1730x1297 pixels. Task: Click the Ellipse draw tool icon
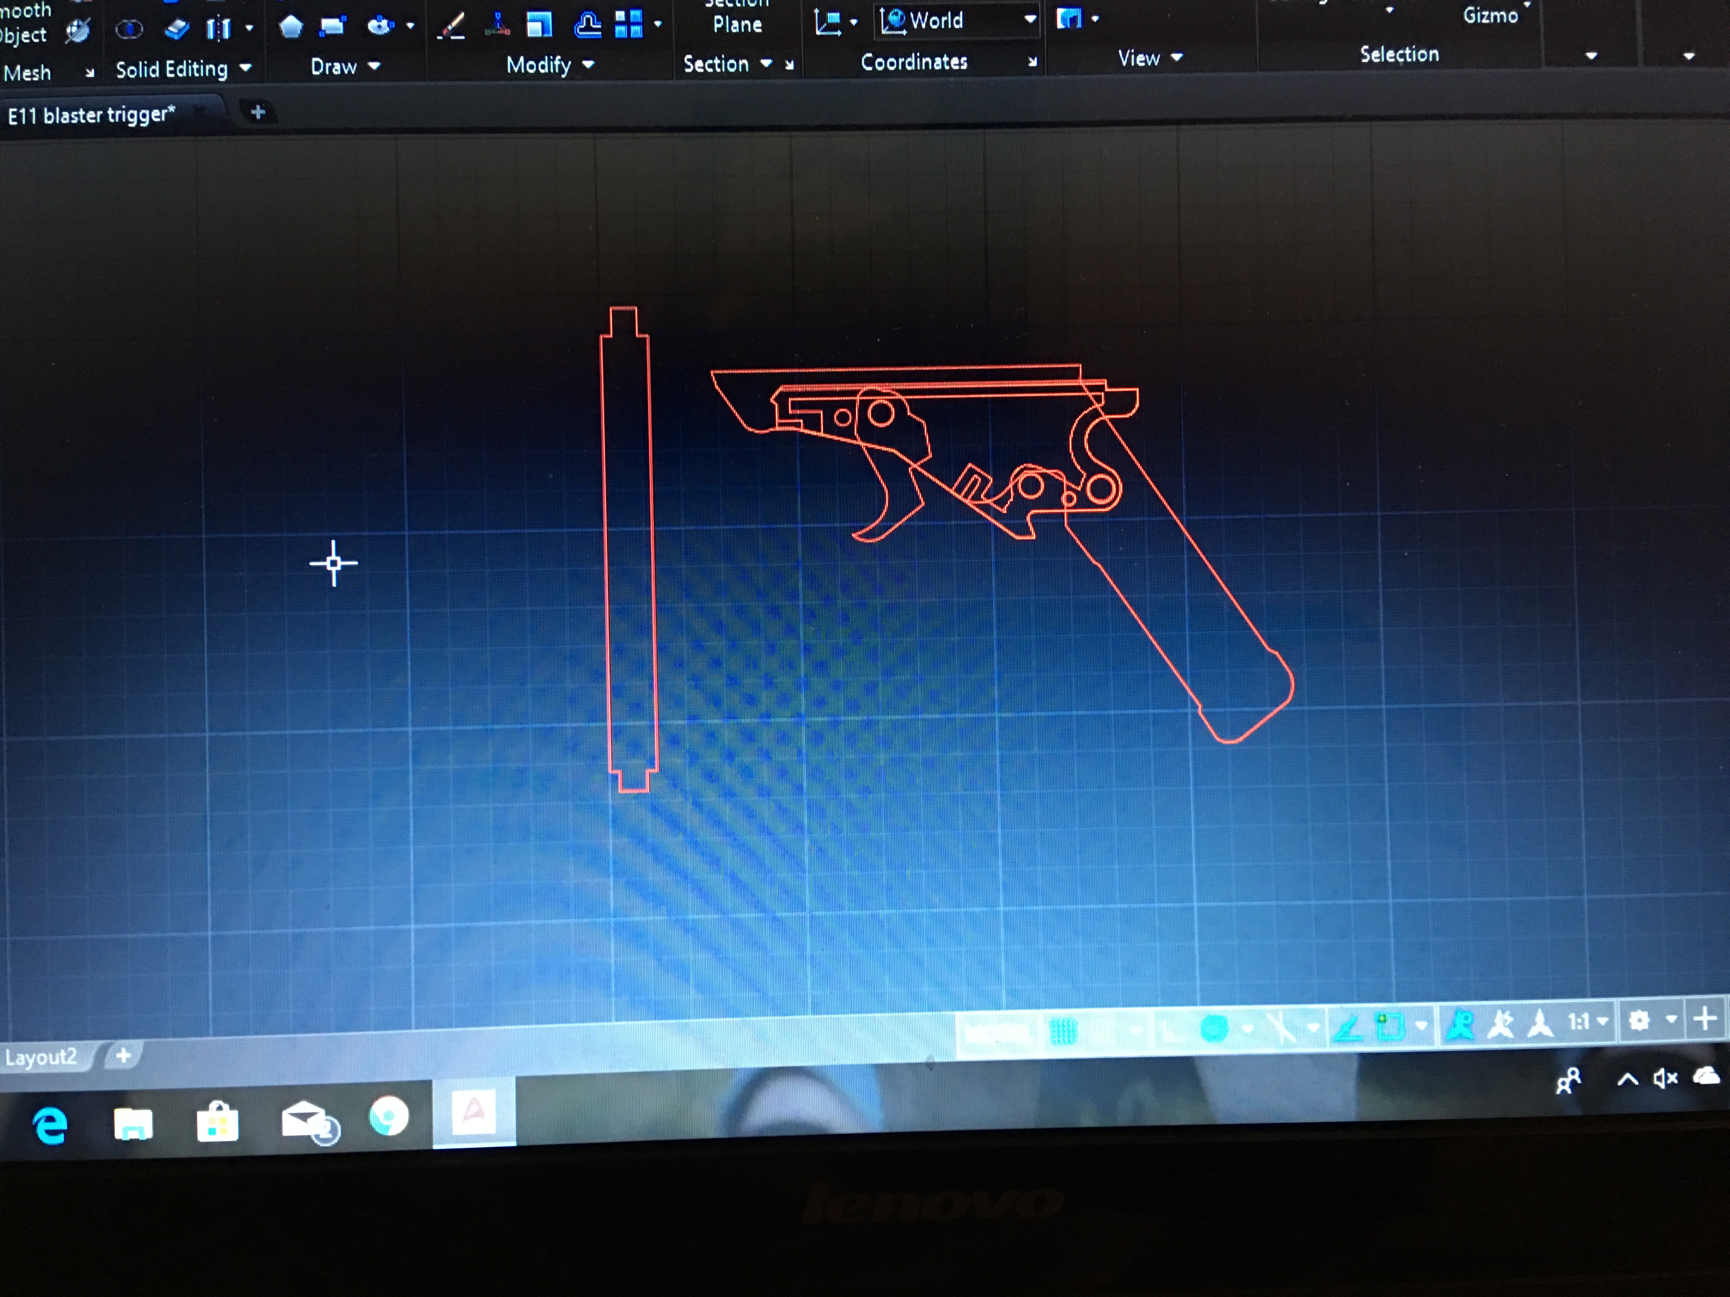pos(380,26)
